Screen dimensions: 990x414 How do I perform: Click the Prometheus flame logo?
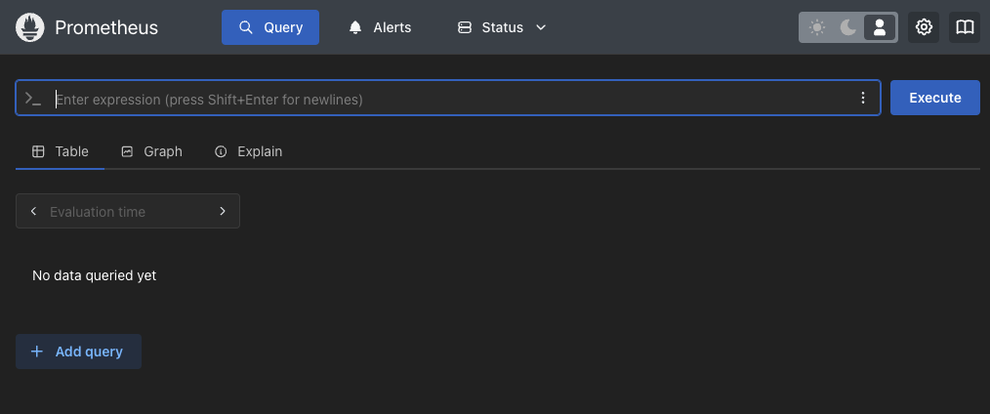(x=29, y=27)
